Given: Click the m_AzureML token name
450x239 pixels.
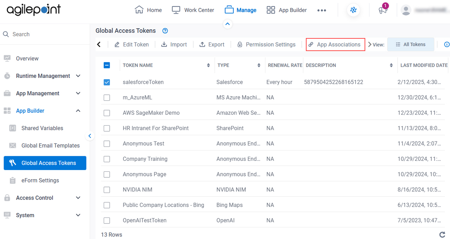Looking at the screenshot, I should click(137, 98).
